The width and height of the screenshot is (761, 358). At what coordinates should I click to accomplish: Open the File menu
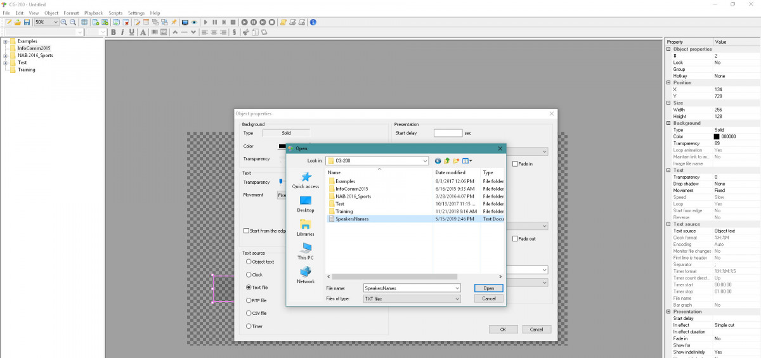[6, 13]
